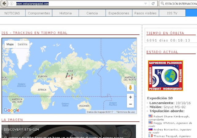
Task: Zoom out on the map with minus
Action: point(131,104)
